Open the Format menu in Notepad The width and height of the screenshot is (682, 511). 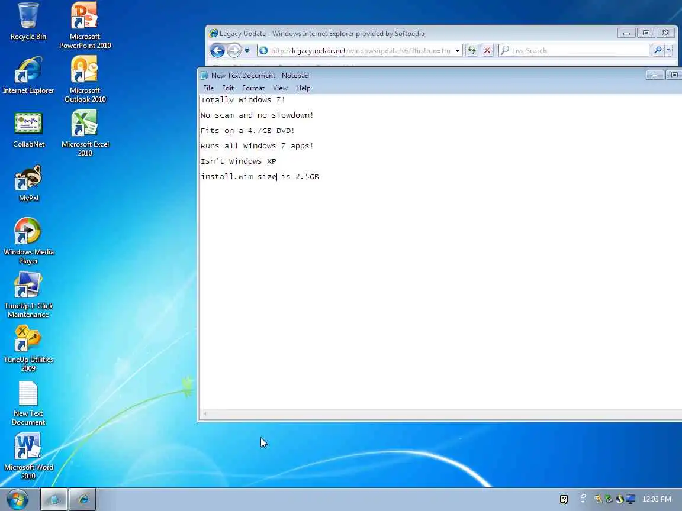(253, 88)
